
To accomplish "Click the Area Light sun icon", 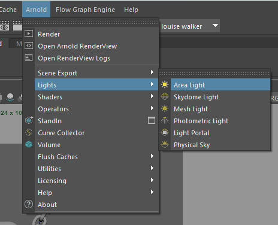I will click(165, 84).
